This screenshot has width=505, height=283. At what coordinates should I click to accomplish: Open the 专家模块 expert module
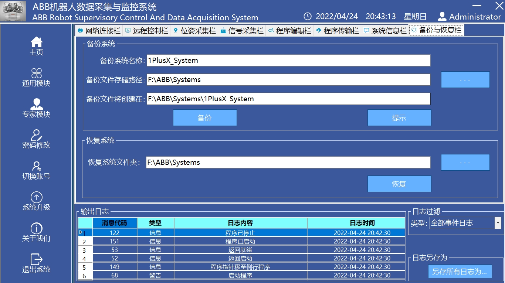click(36, 108)
